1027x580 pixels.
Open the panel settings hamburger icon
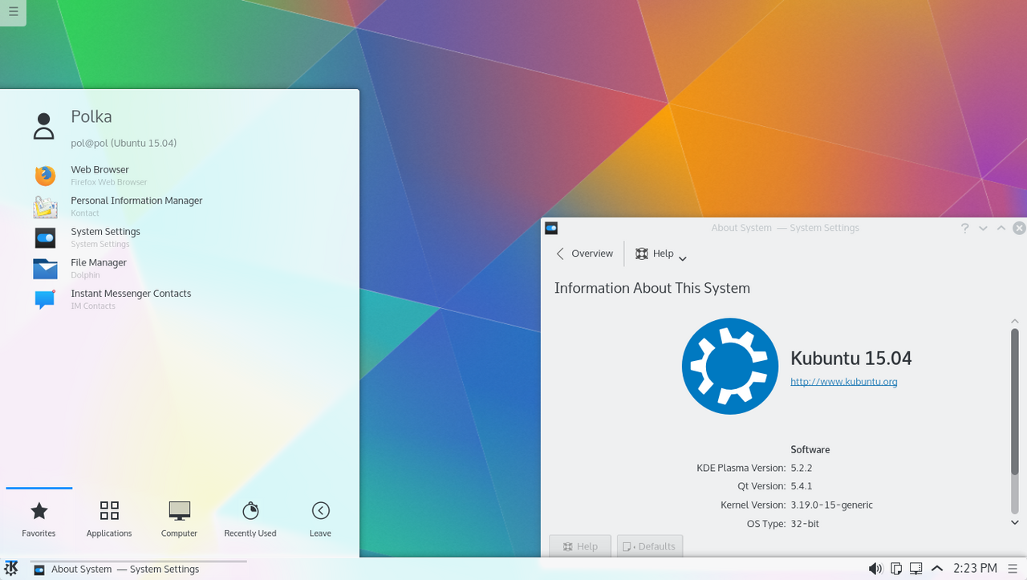[1013, 569]
